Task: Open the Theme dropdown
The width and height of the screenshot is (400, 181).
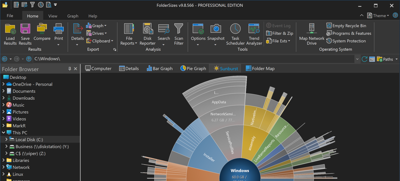Action: [x=378, y=16]
